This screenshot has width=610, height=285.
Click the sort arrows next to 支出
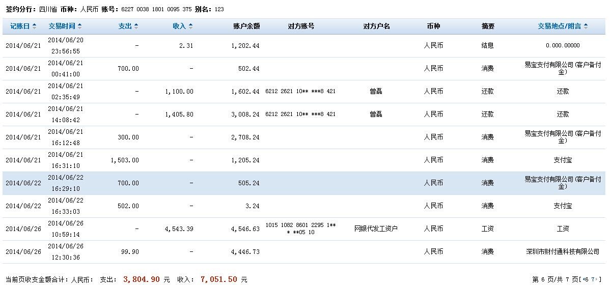point(136,26)
